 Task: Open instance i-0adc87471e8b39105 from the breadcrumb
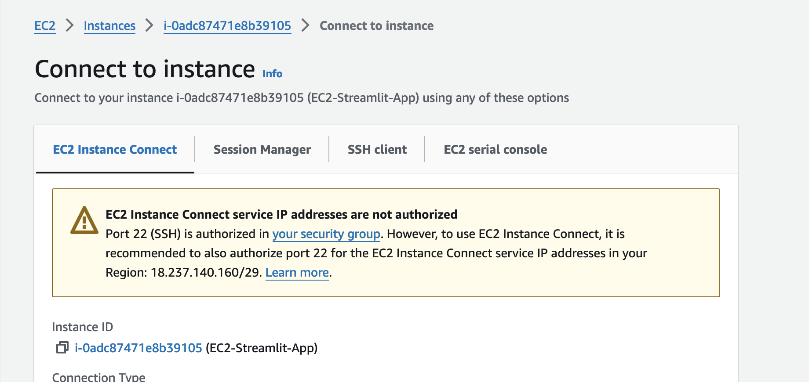pyautogui.click(x=227, y=26)
